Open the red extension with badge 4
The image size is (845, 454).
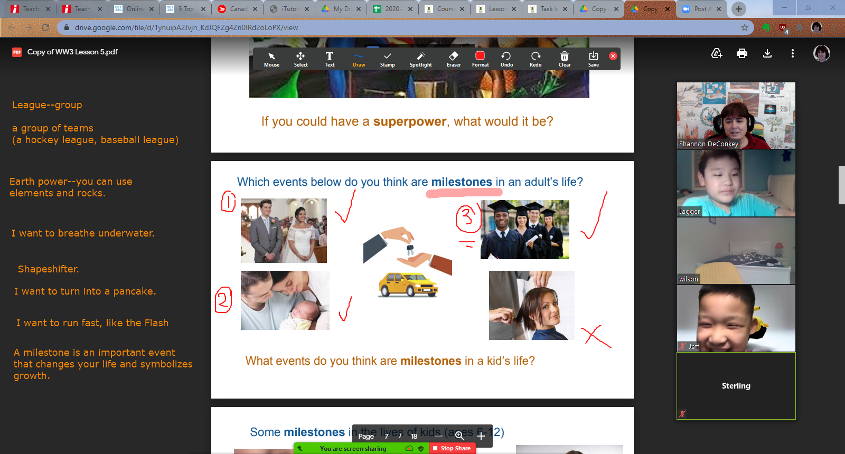pyautogui.click(x=783, y=28)
